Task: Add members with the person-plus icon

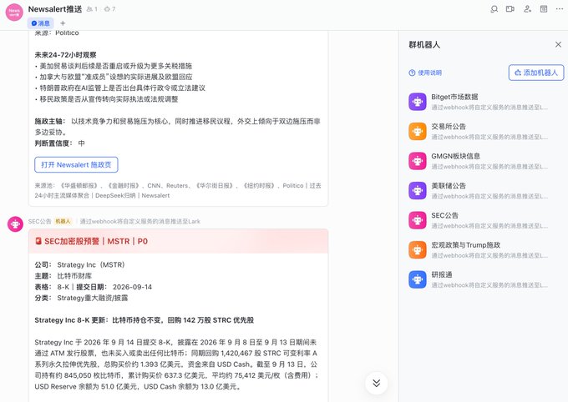Action: tap(527, 9)
